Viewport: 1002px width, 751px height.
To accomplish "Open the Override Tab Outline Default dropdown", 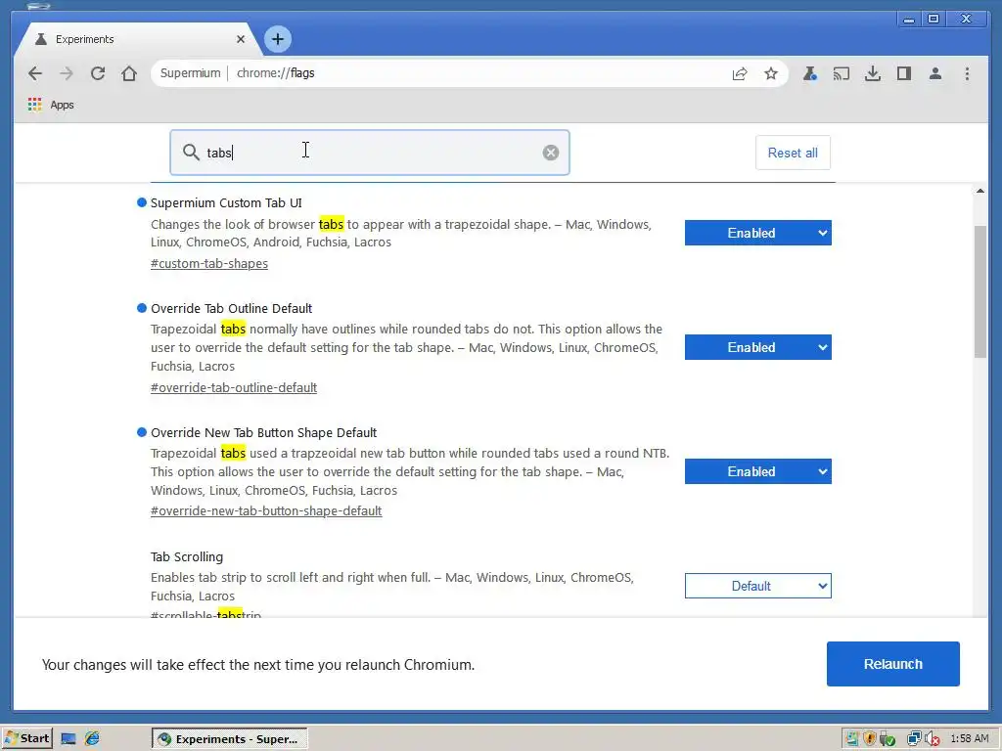I will tap(758, 347).
